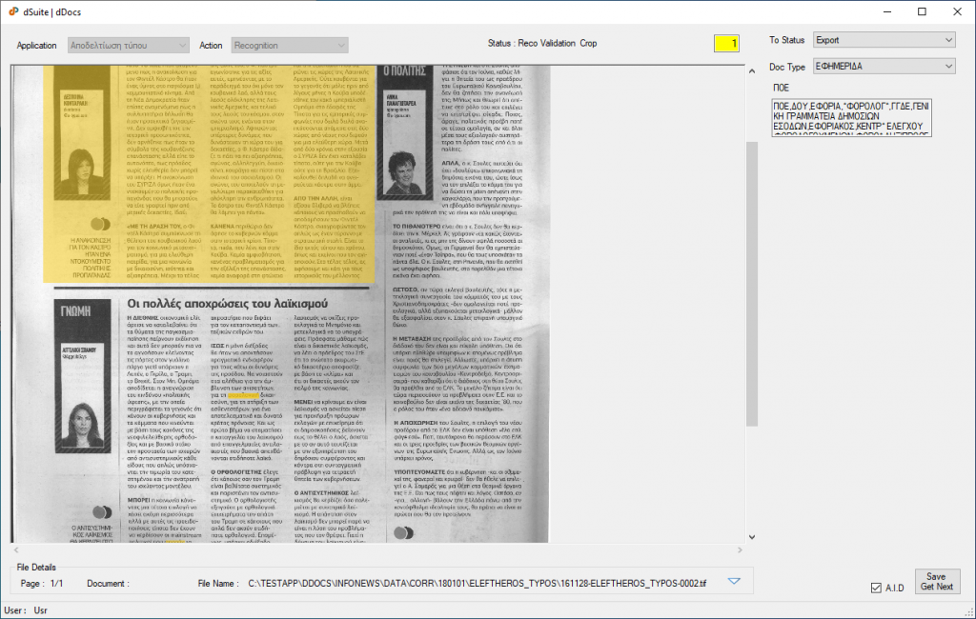Image resolution: width=976 pixels, height=619 pixels.
Task: Click the dSuite app icon in title bar
Action: [12, 11]
